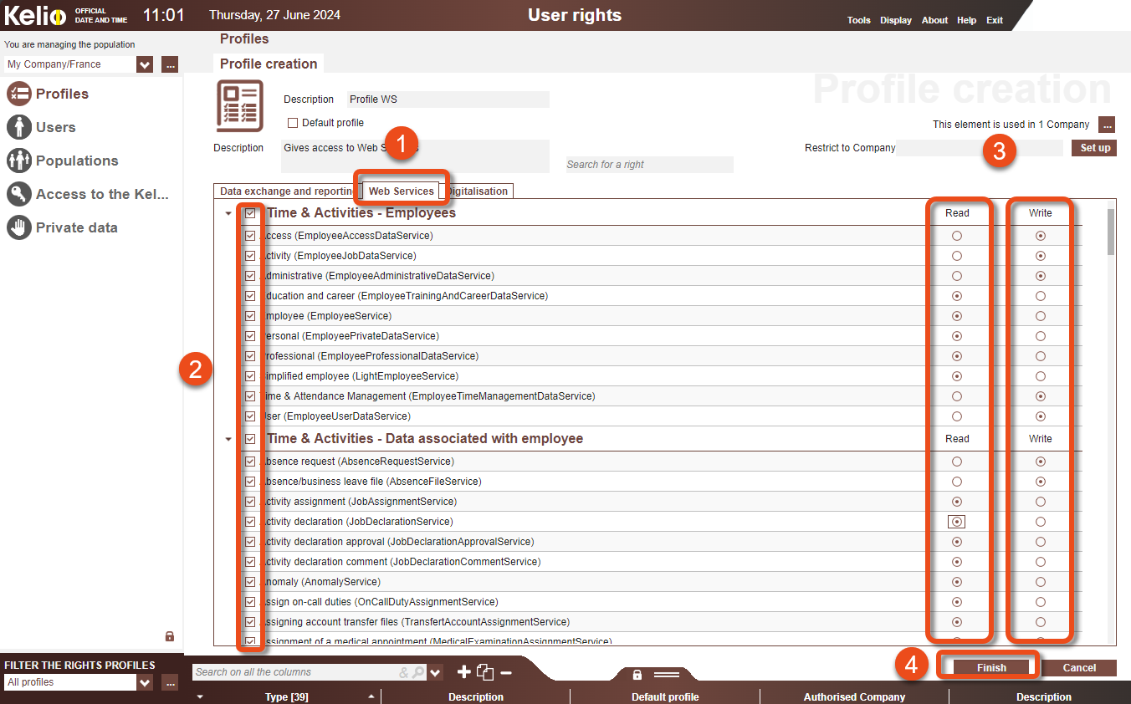Open the column search options dropdown arrow
1131x704 pixels.
click(x=435, y=672)
